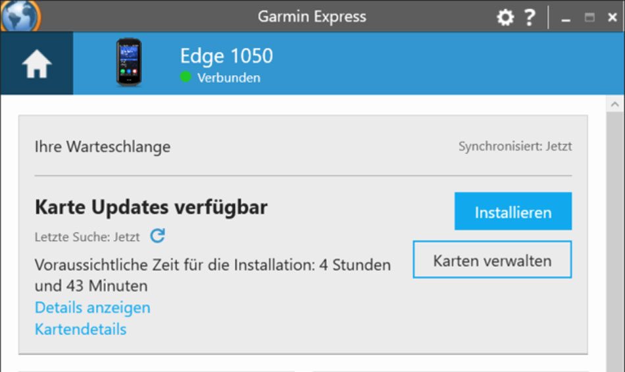Open help with the question mark icon

(x=530, y=17)
